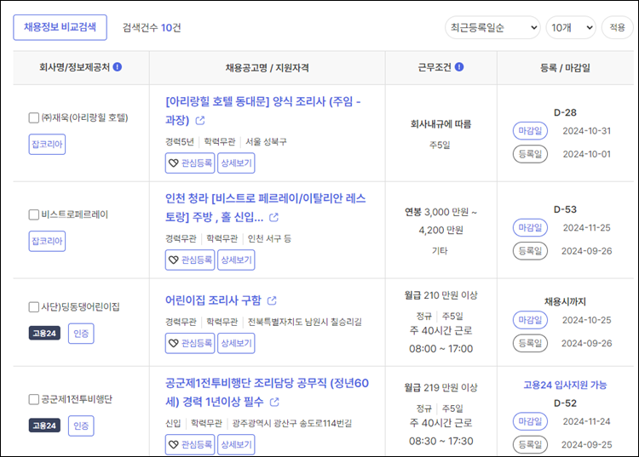This screenshot has width=639, height=457.
Task: Open 공군제1전투비행단 조리담당 공무직 job link
Action: (267, 392)
